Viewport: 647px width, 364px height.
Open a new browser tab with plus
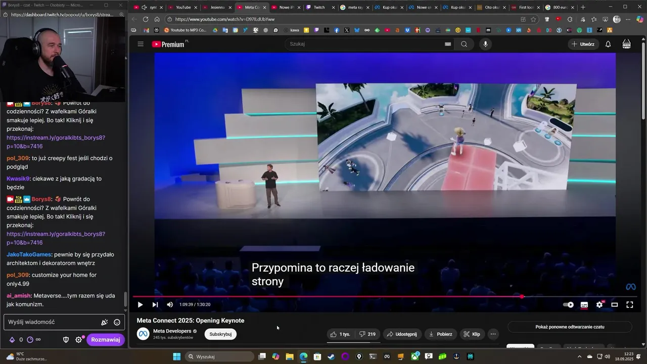pos(583,8)
